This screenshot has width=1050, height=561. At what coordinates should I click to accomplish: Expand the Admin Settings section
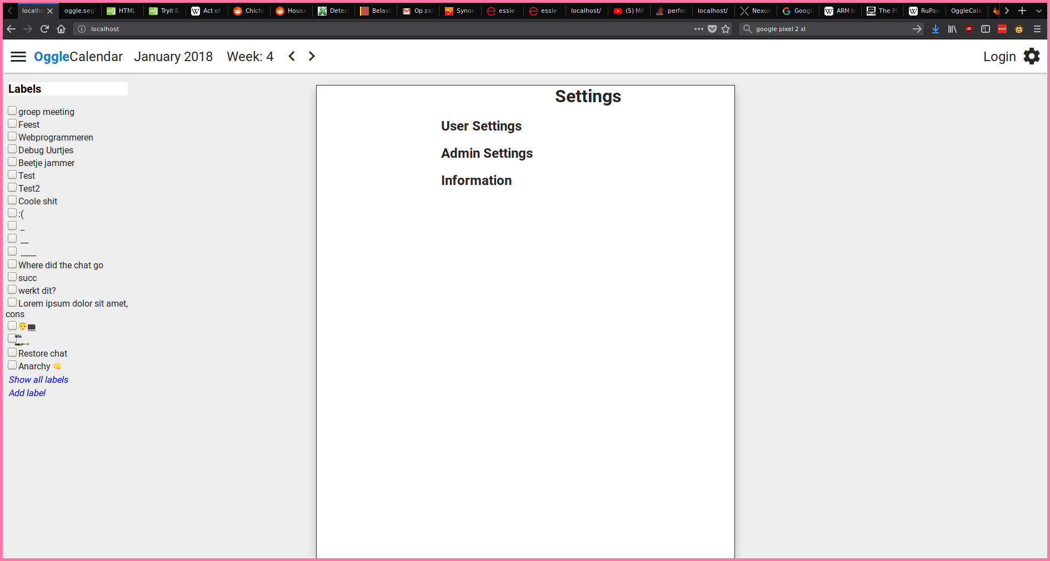tap(487, 153)
